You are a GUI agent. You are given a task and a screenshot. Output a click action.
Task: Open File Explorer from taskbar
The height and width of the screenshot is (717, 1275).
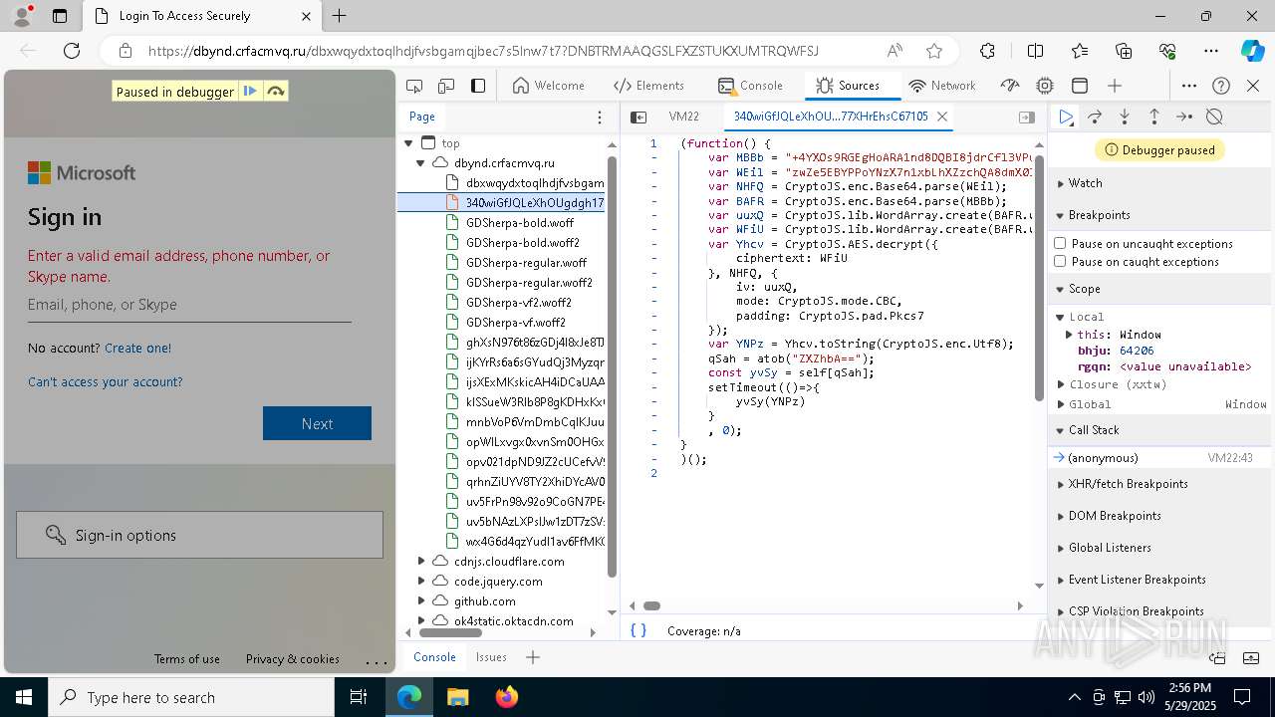[458, 697]
